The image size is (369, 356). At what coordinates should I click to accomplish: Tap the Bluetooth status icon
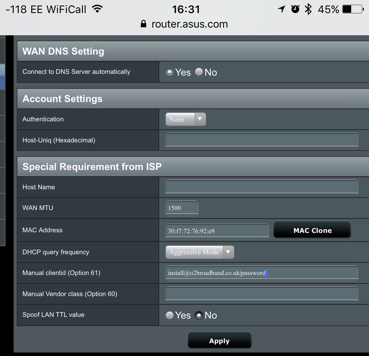point(308,9)
